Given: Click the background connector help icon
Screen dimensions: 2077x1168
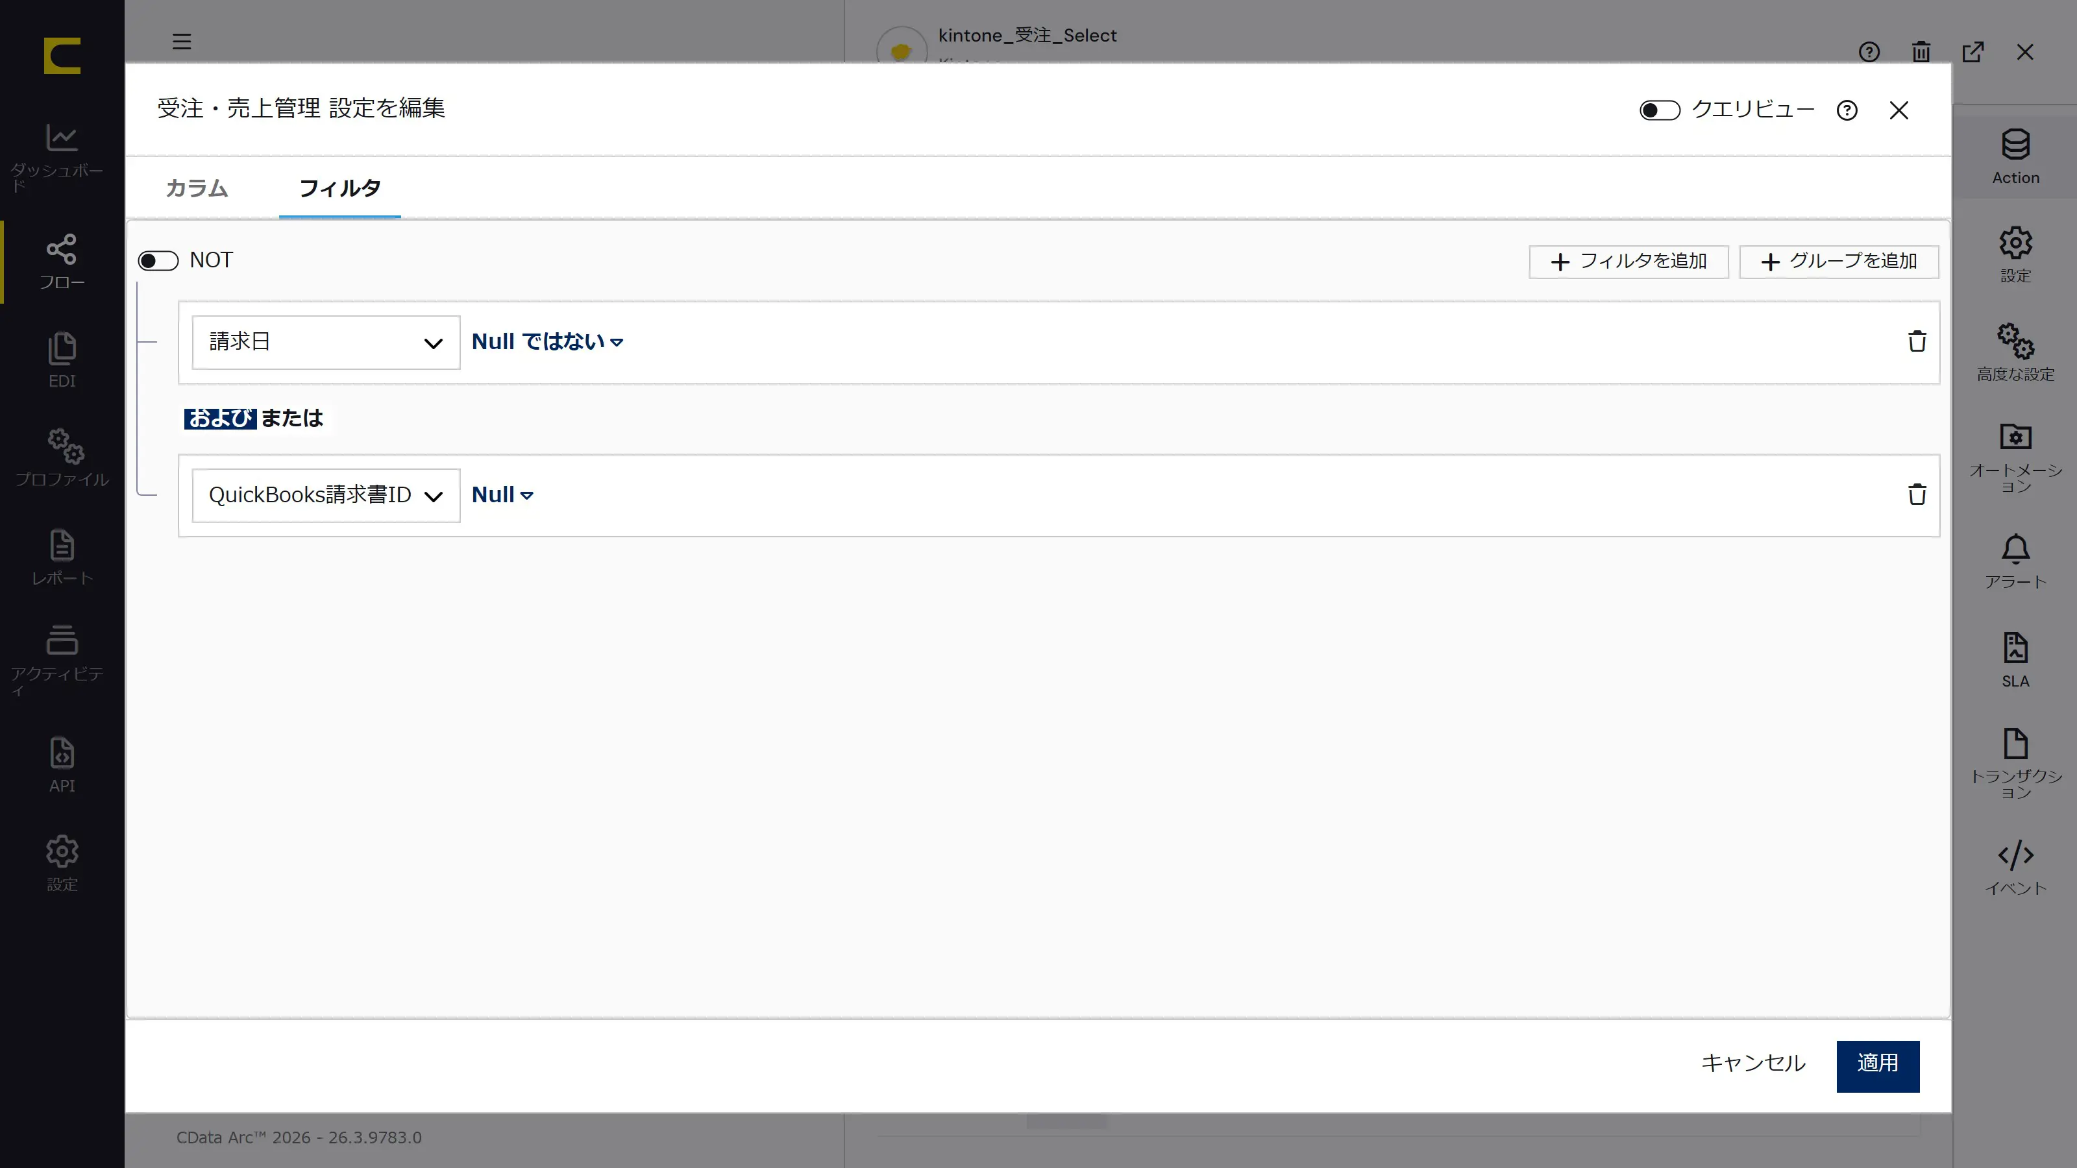Looking at the screenshot, I should point(1869,53).
